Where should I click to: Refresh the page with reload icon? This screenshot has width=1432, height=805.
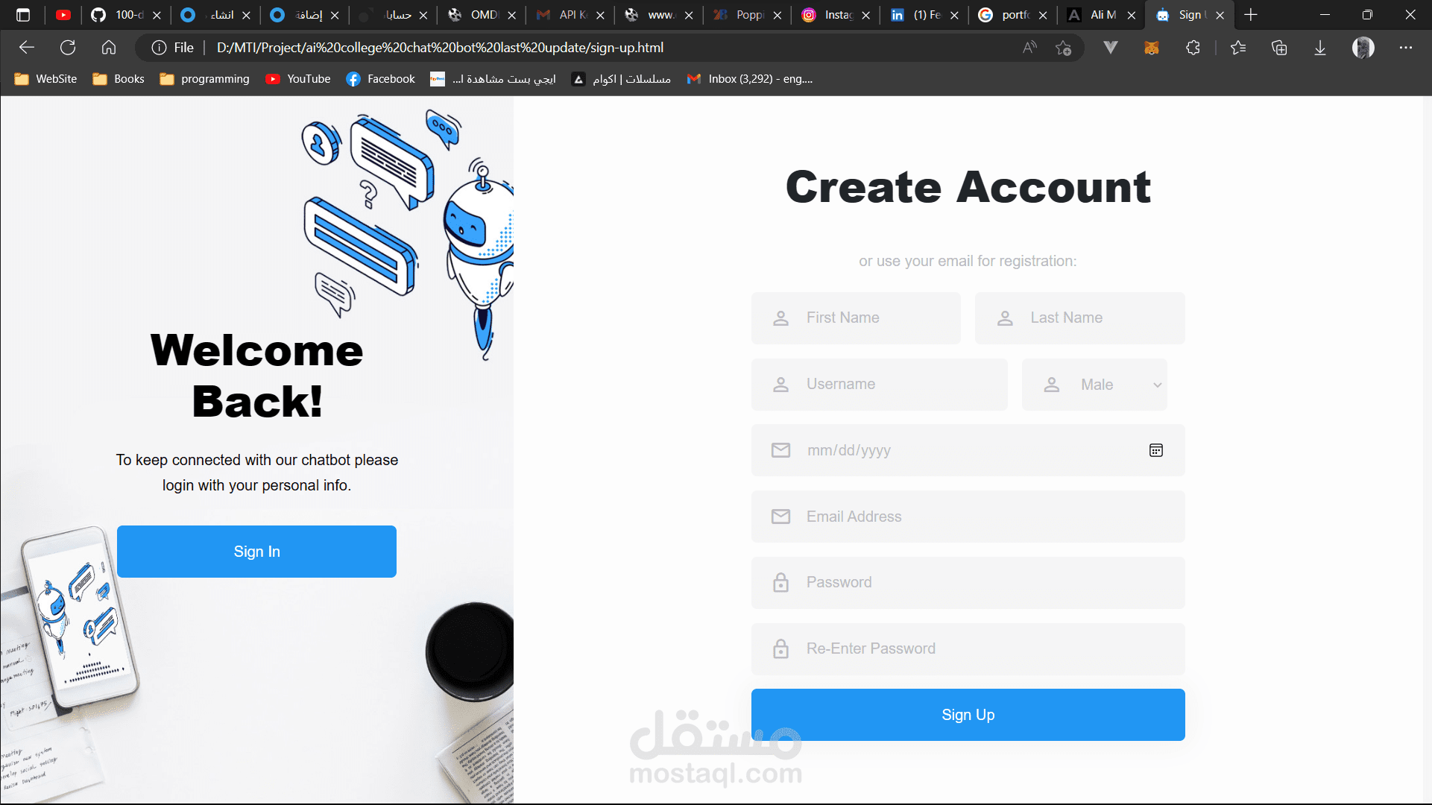click(x=68, y=48)
